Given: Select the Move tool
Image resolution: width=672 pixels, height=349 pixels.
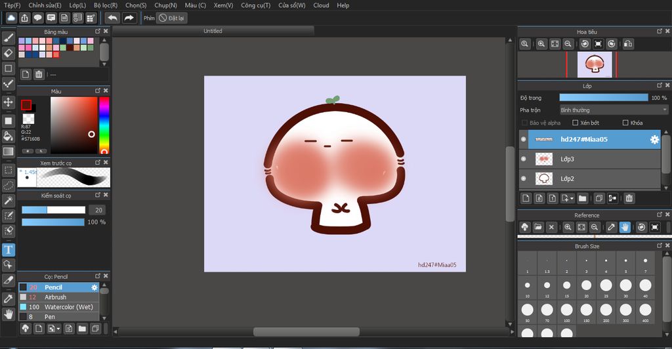Looking at the screenshot, I should click(8, 102).
